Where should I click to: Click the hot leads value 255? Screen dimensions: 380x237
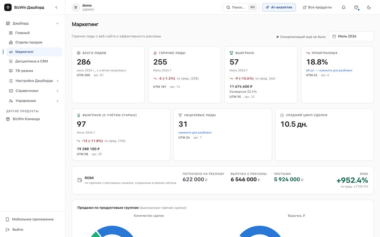coord(160,62)
